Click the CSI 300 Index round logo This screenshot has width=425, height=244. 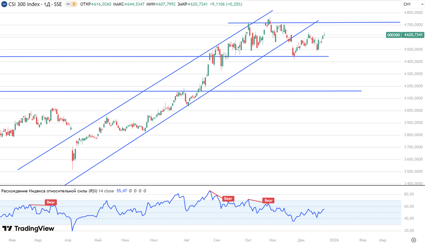coord(4,4)
